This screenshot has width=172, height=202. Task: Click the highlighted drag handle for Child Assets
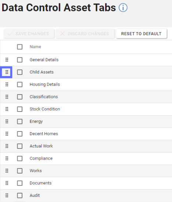tap(7, 72)
